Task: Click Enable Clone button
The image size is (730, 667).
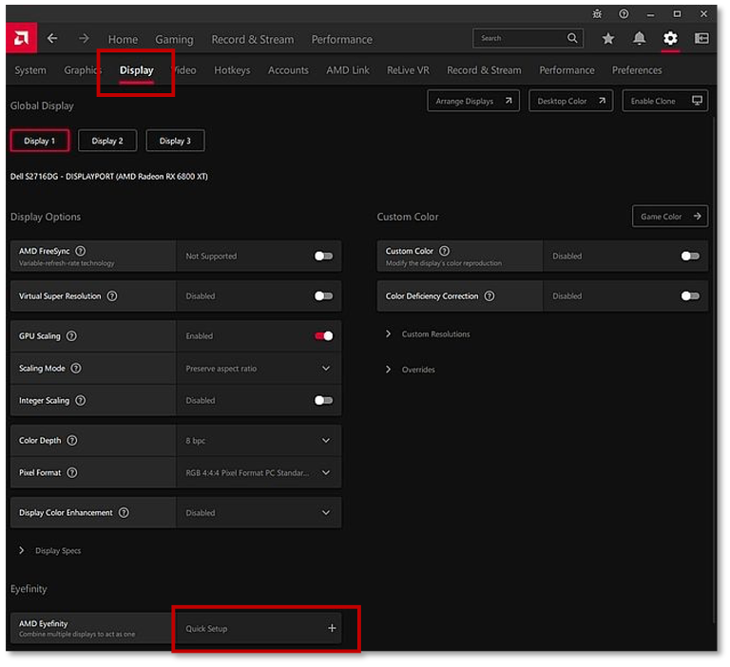Action: click(665, 101)
